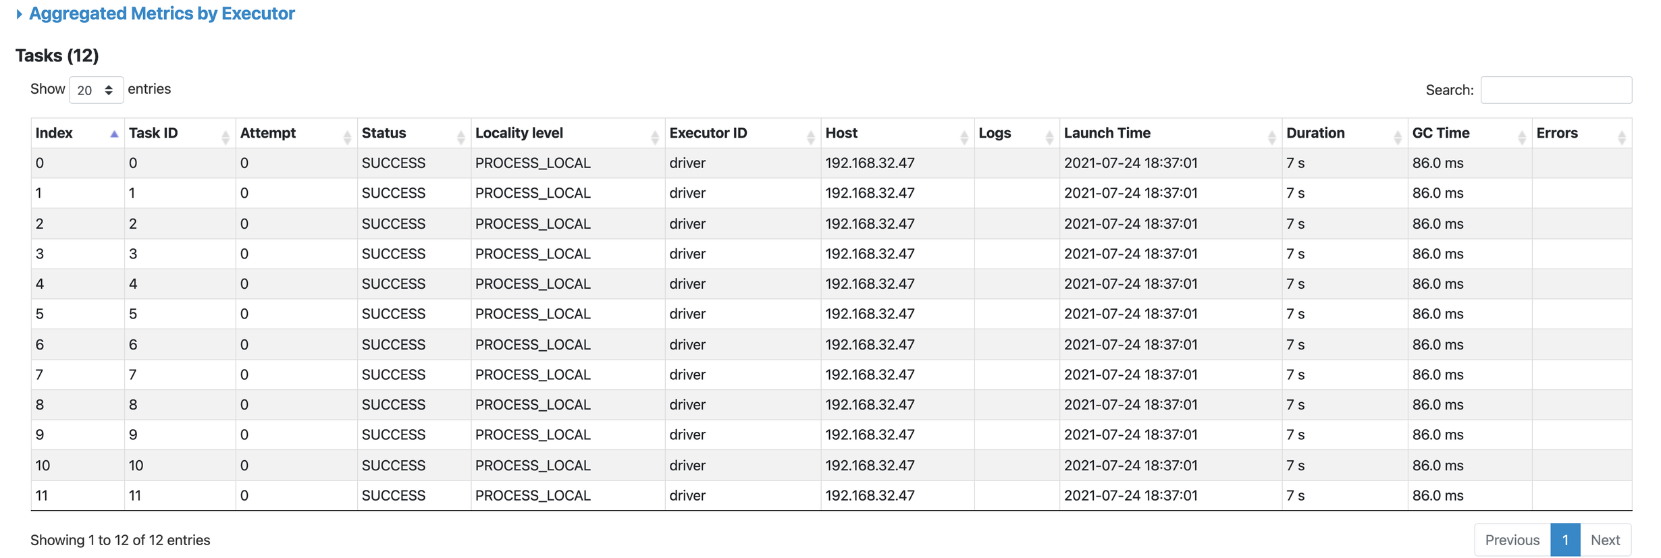1661x558 pixels.
Task: Select the row with Task ID 11
Action: [135, 496]
